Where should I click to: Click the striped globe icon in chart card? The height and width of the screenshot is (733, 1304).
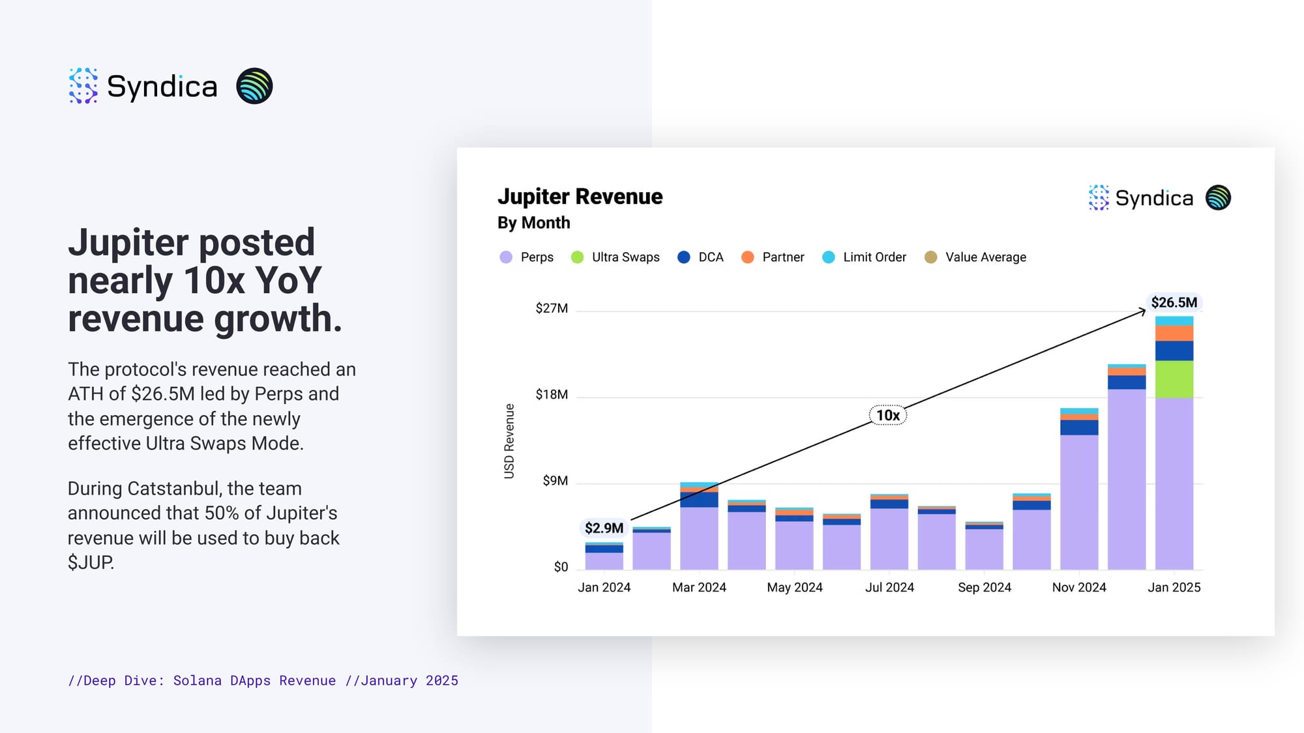point(1218,197)
